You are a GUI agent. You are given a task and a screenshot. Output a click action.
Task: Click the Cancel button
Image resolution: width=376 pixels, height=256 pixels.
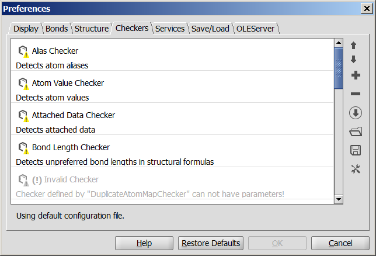[x=340, y=243]
